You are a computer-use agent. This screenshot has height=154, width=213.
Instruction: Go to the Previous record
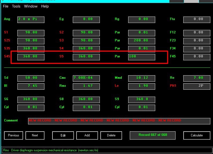coord(13,135)
